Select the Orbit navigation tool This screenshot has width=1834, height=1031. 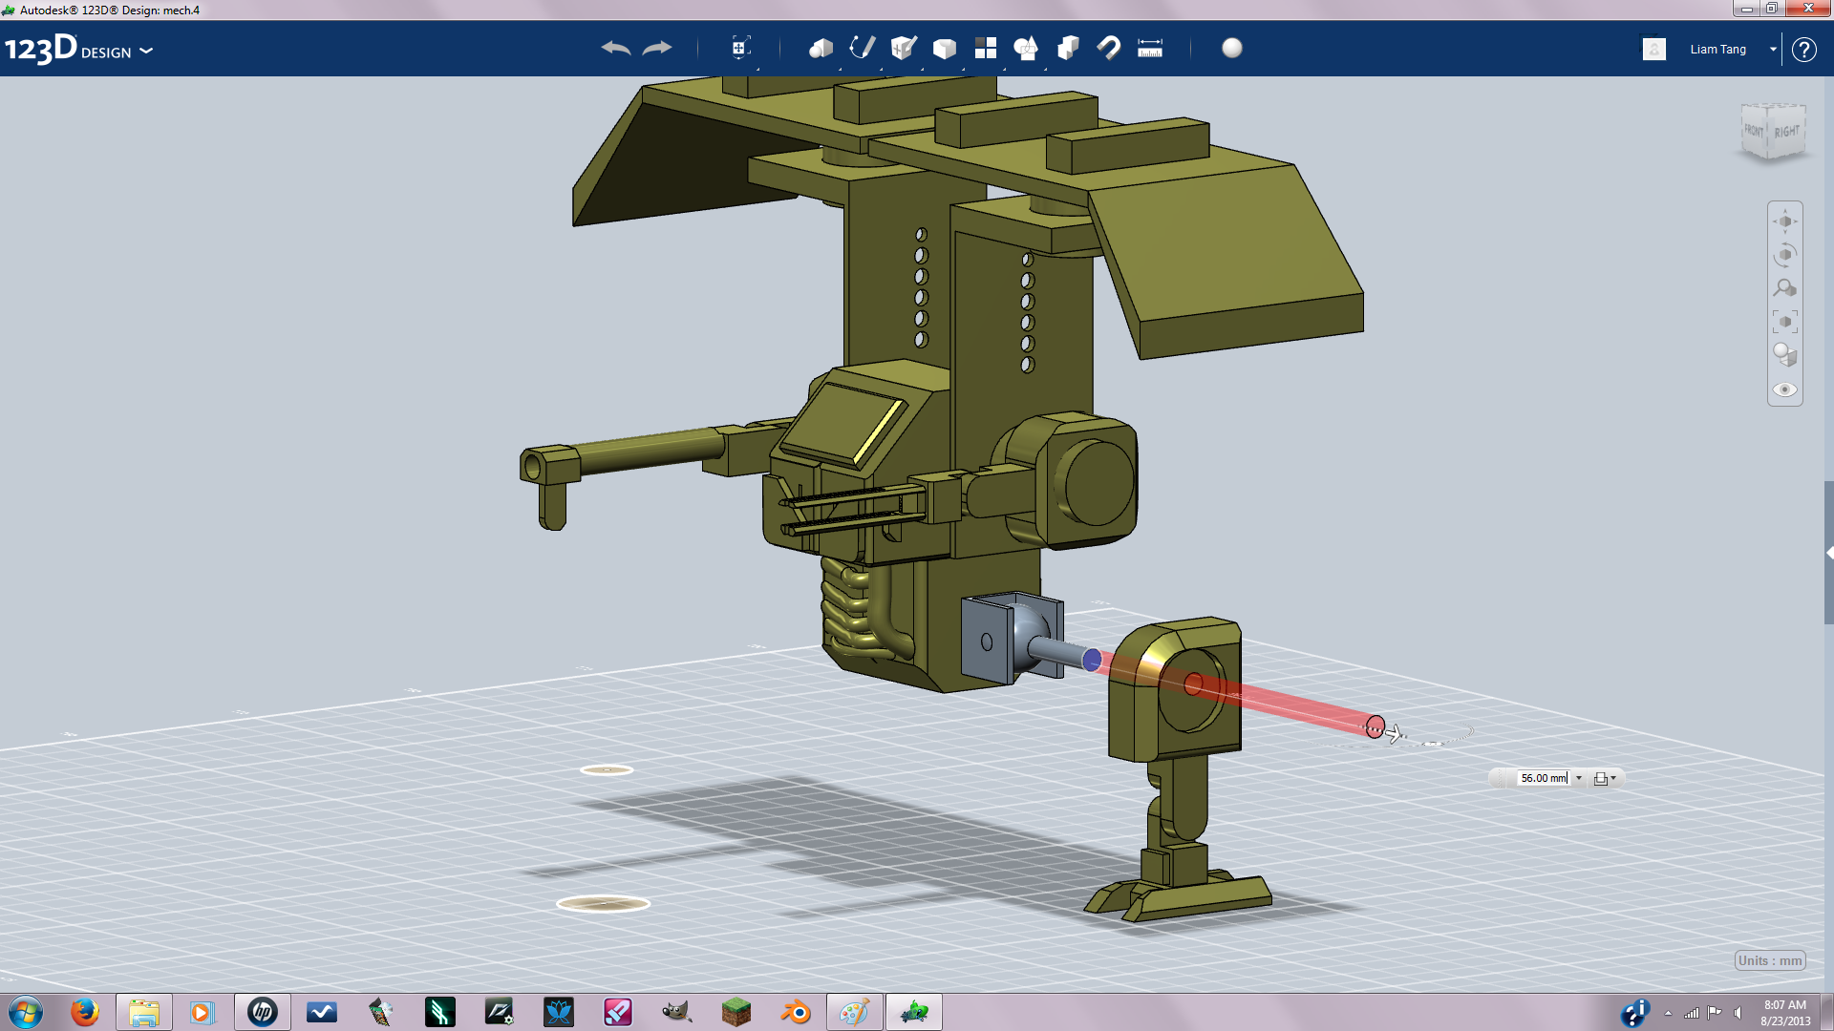[x=1784, y=255]
